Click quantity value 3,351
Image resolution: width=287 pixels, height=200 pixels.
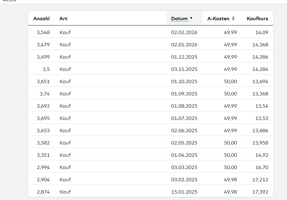pyautogui.click(x=43, y=155)
